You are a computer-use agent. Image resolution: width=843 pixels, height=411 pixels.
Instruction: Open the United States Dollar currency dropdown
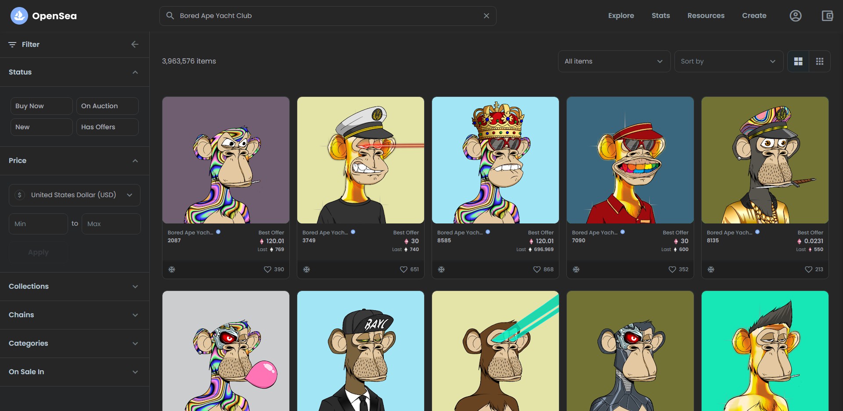tap(75, 195)
